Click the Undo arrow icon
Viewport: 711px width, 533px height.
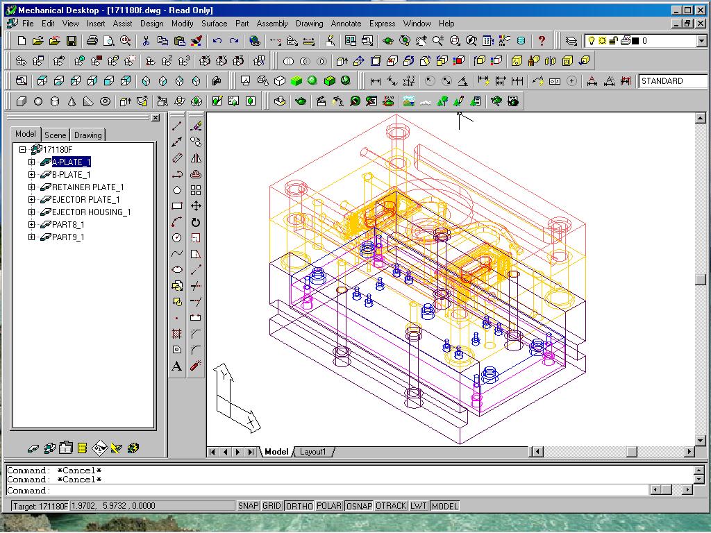coord(217,41)
